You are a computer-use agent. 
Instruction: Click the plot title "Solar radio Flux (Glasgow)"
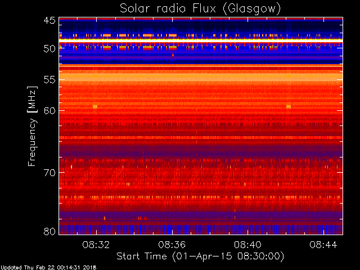coord(200,9)
